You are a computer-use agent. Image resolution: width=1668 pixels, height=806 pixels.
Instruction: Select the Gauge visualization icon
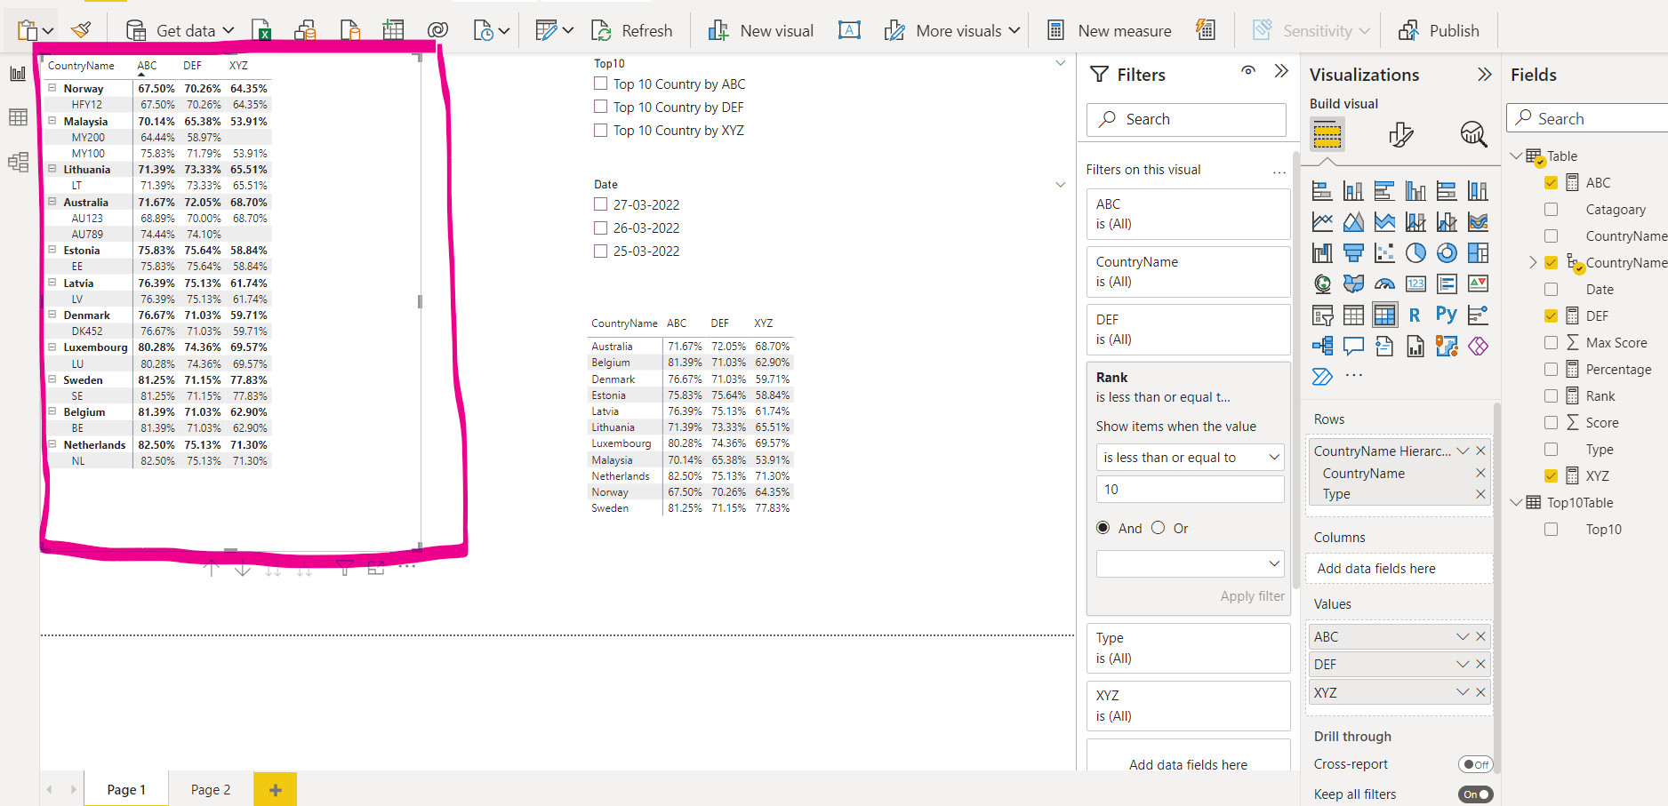point(1384,284)
